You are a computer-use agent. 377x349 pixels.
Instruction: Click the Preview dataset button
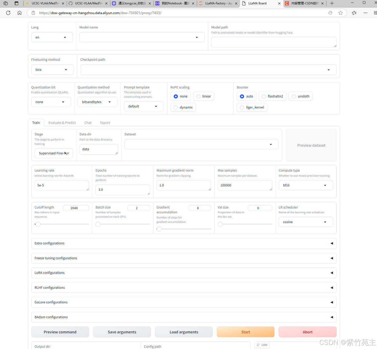pyautogui.click(x=311, y=145)
